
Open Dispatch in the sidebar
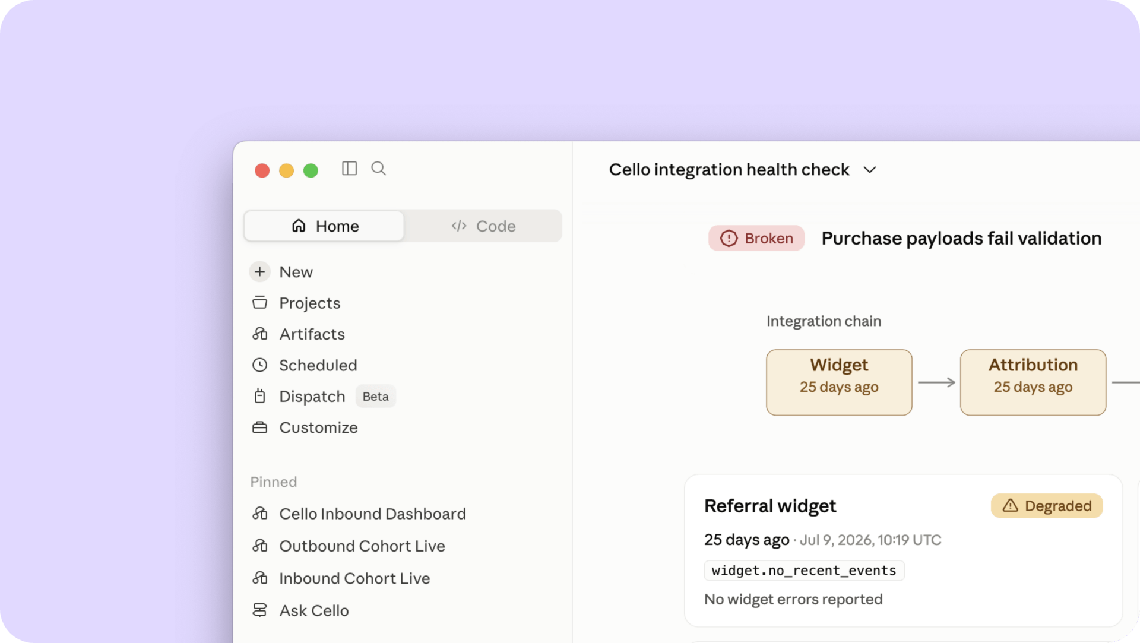coord(312,397)
